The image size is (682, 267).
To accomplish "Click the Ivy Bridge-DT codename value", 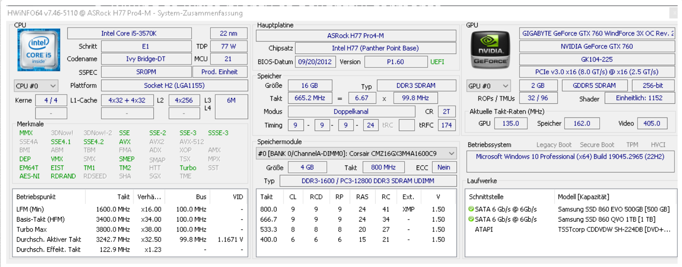I will pos(146,59).
